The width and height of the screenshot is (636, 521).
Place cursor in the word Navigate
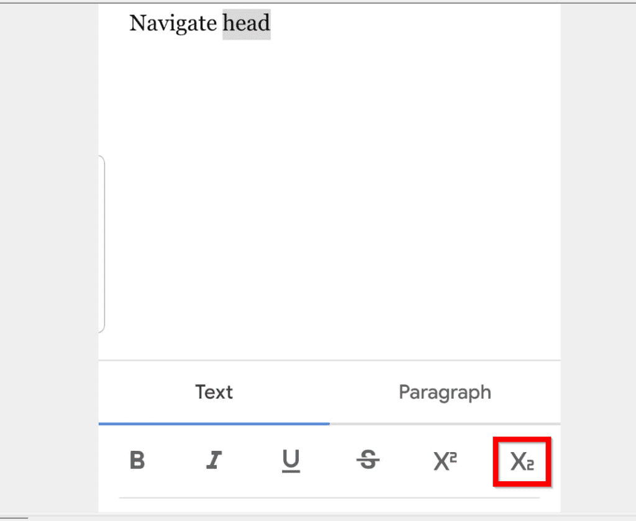174,24
